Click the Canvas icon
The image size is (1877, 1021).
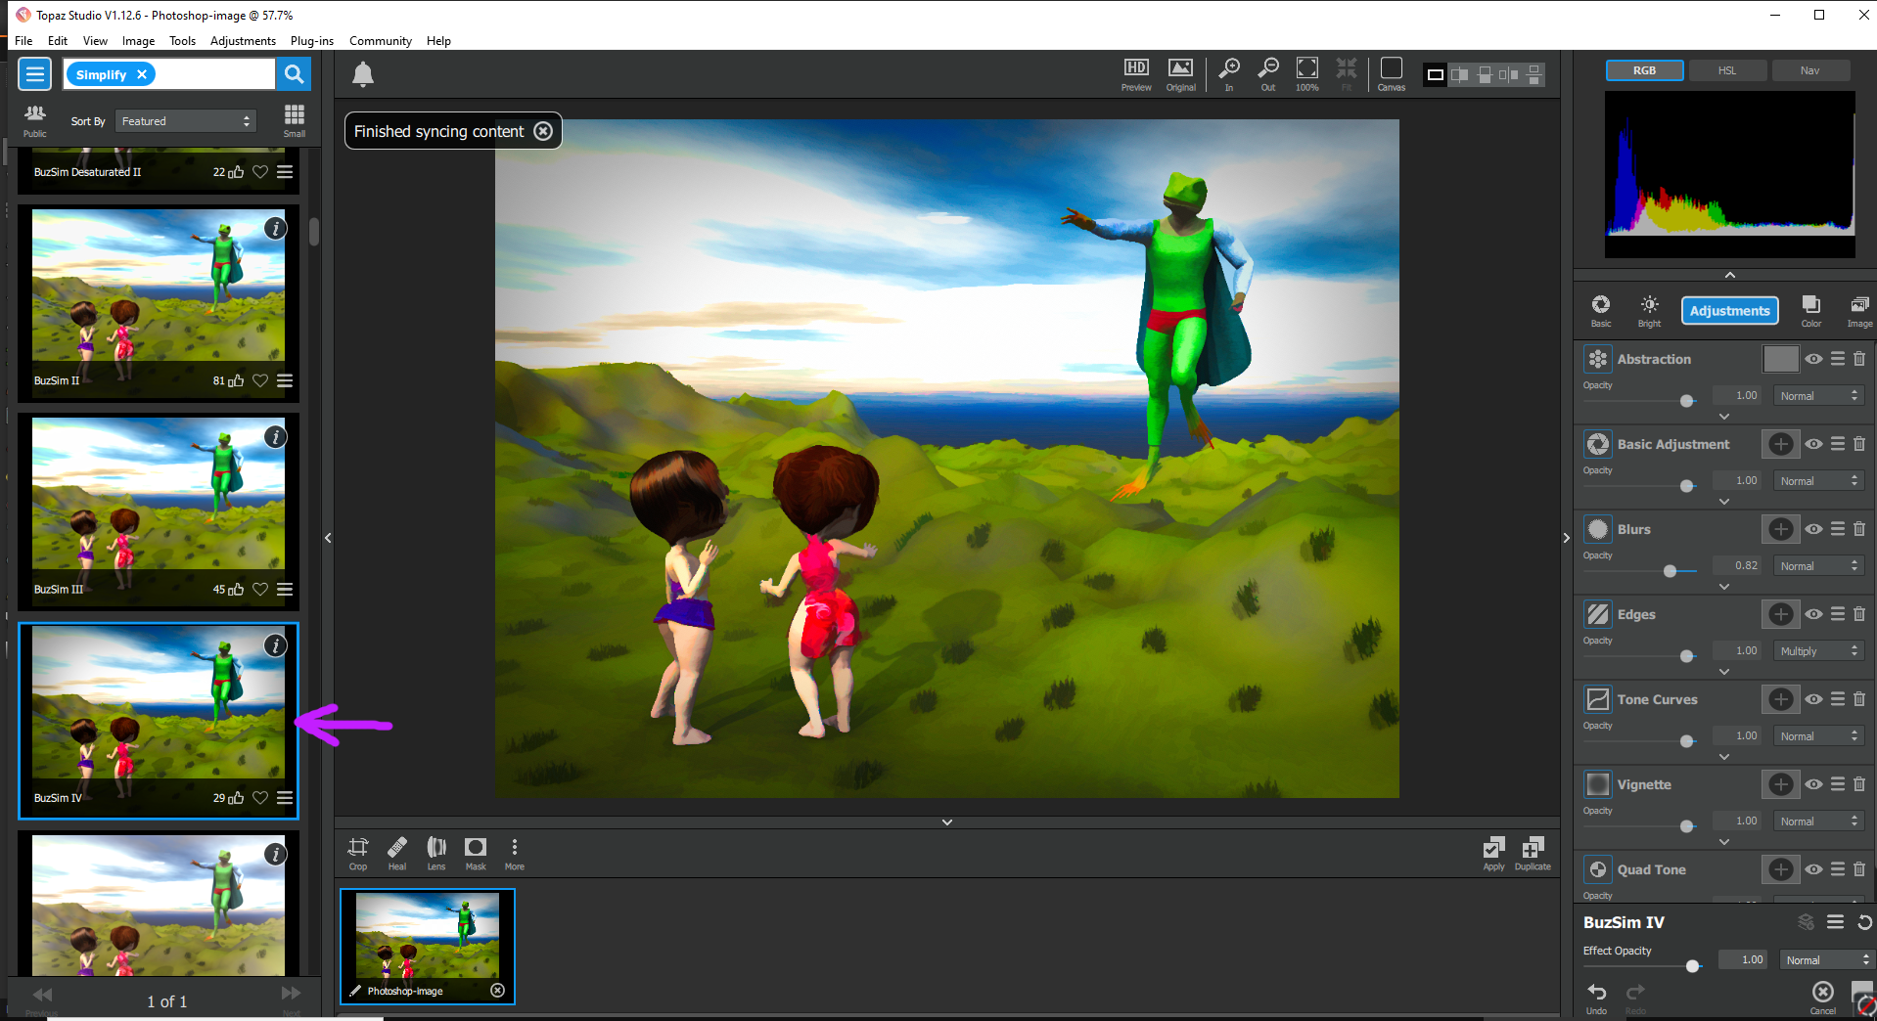[x=1392, y=74]
